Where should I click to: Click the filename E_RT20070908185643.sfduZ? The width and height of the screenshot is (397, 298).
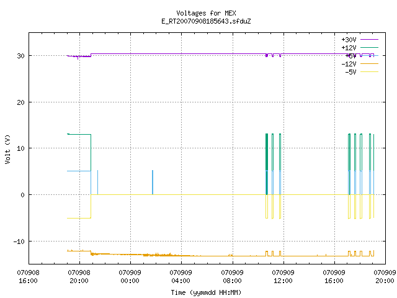[x=206, y=21]
